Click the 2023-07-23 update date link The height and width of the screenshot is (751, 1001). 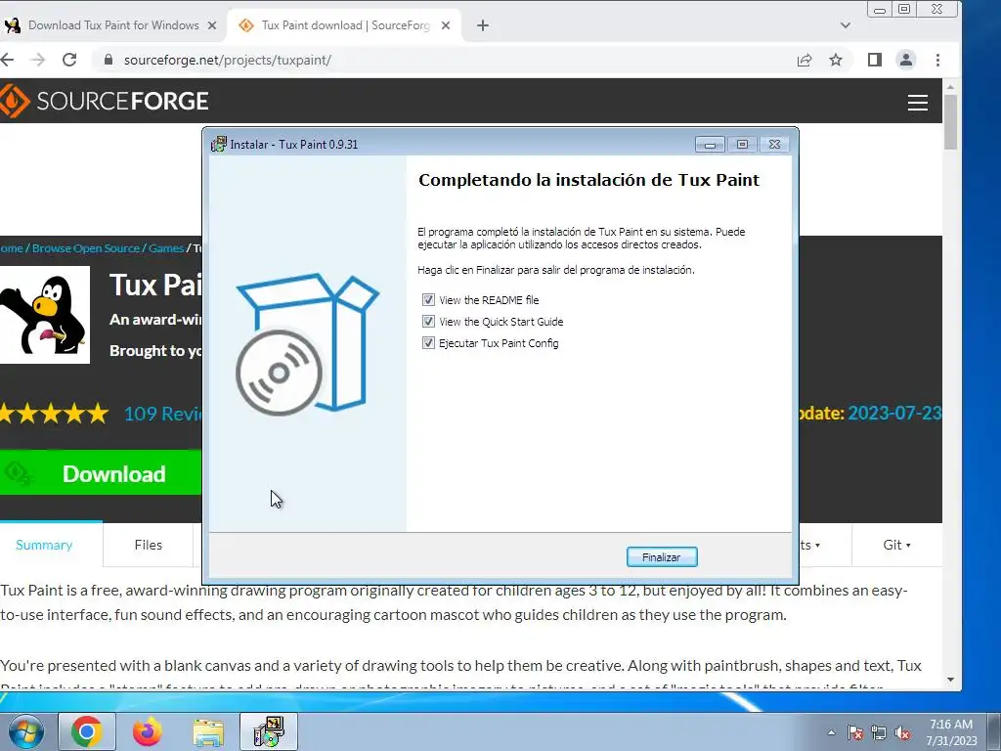(x=894, y=414)
